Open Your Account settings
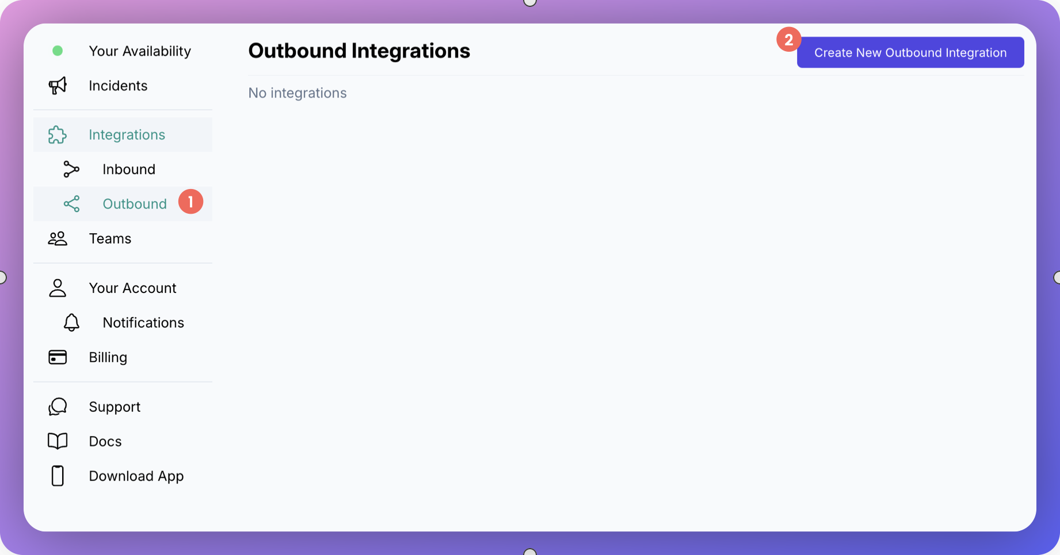 [x=132, y=288]
